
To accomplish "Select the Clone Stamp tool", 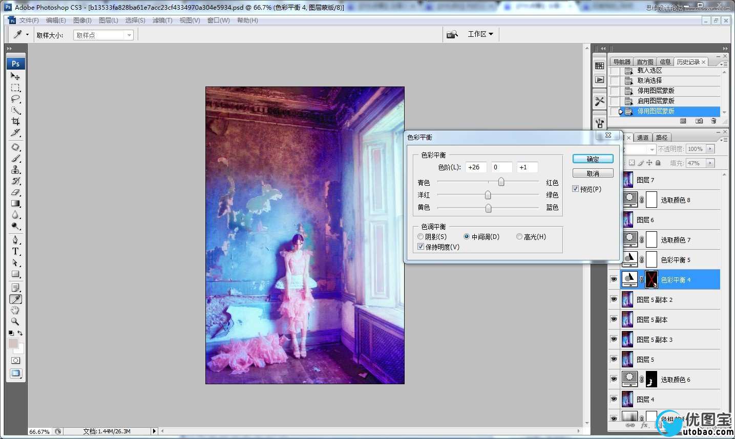I will coord(15,170).
